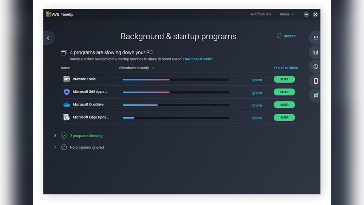This screenshot has height=205, width=364.
Task: Expand the 2 programs sleeping section
Action: pos(55,135)
